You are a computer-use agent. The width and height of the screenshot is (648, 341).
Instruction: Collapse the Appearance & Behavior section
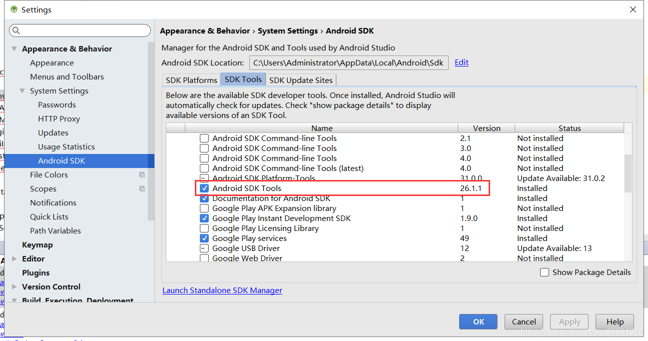click(x=13, y=48)
